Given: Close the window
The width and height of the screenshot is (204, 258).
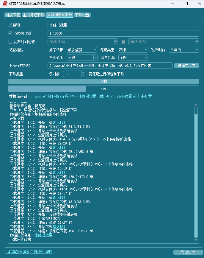Looking at the screenshot, I should tap(200, 4).
